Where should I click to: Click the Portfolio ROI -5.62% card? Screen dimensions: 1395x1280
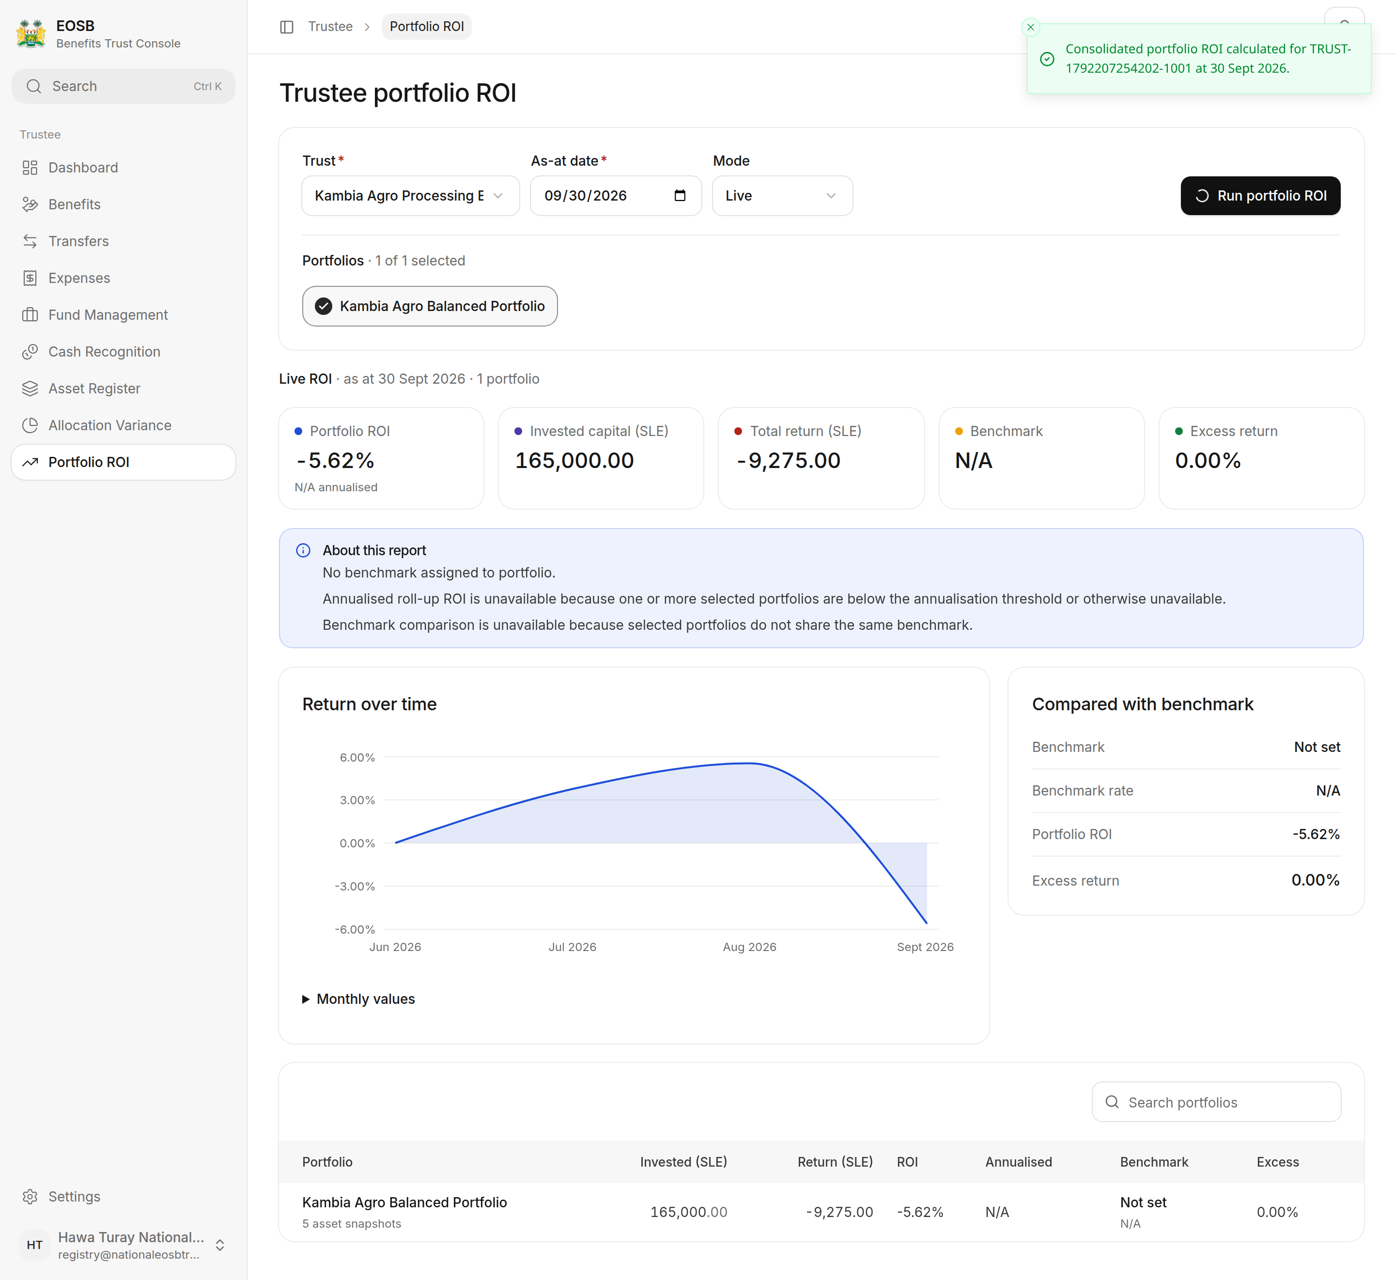381,458
